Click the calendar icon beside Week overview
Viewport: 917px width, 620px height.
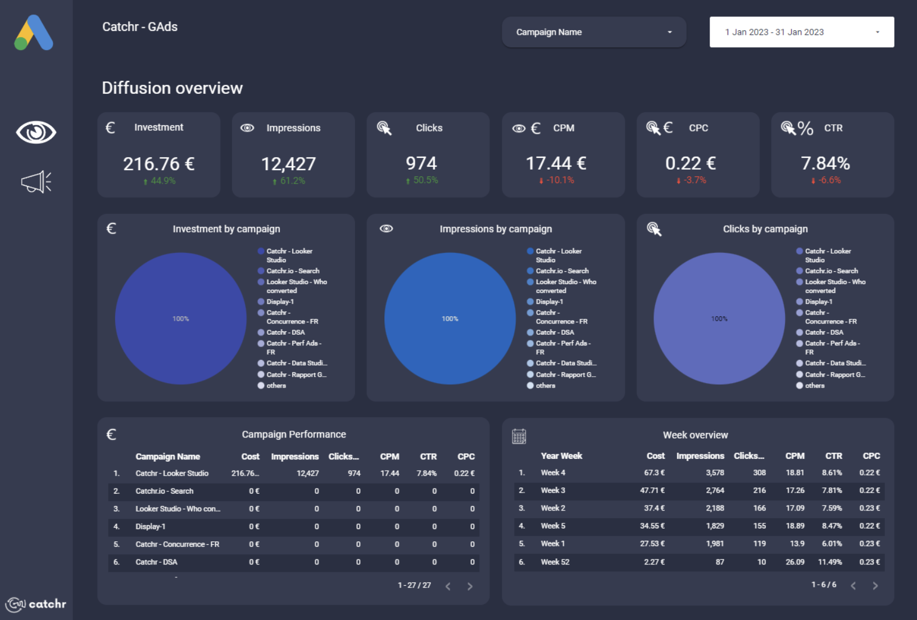(519, 435)
